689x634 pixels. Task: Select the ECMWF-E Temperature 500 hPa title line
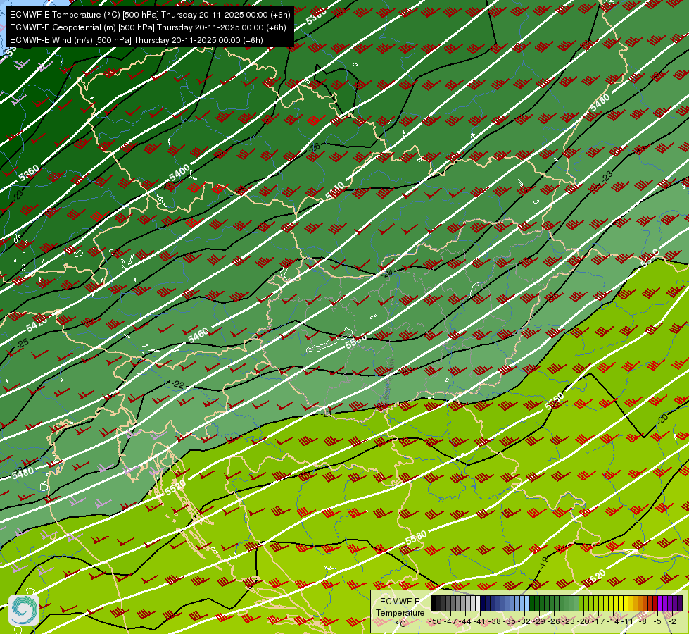point(150,15)
